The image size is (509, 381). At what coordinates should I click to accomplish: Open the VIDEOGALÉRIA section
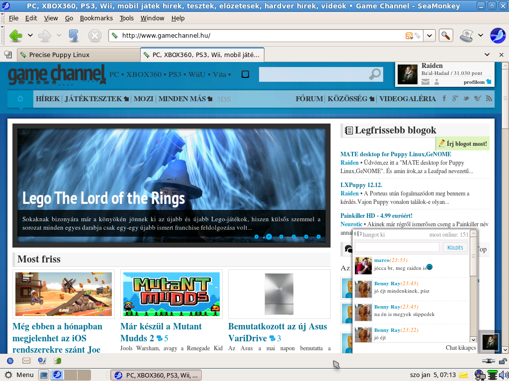pos(408,99)
